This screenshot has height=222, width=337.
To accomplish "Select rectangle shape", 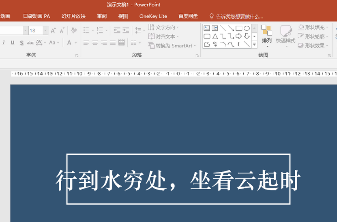I will [239, 28].
